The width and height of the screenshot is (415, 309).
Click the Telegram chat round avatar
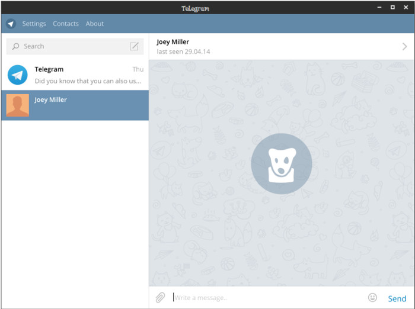click(17, 75)
